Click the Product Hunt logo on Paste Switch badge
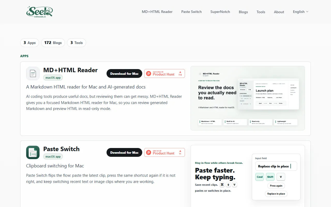 coord(149,153)
